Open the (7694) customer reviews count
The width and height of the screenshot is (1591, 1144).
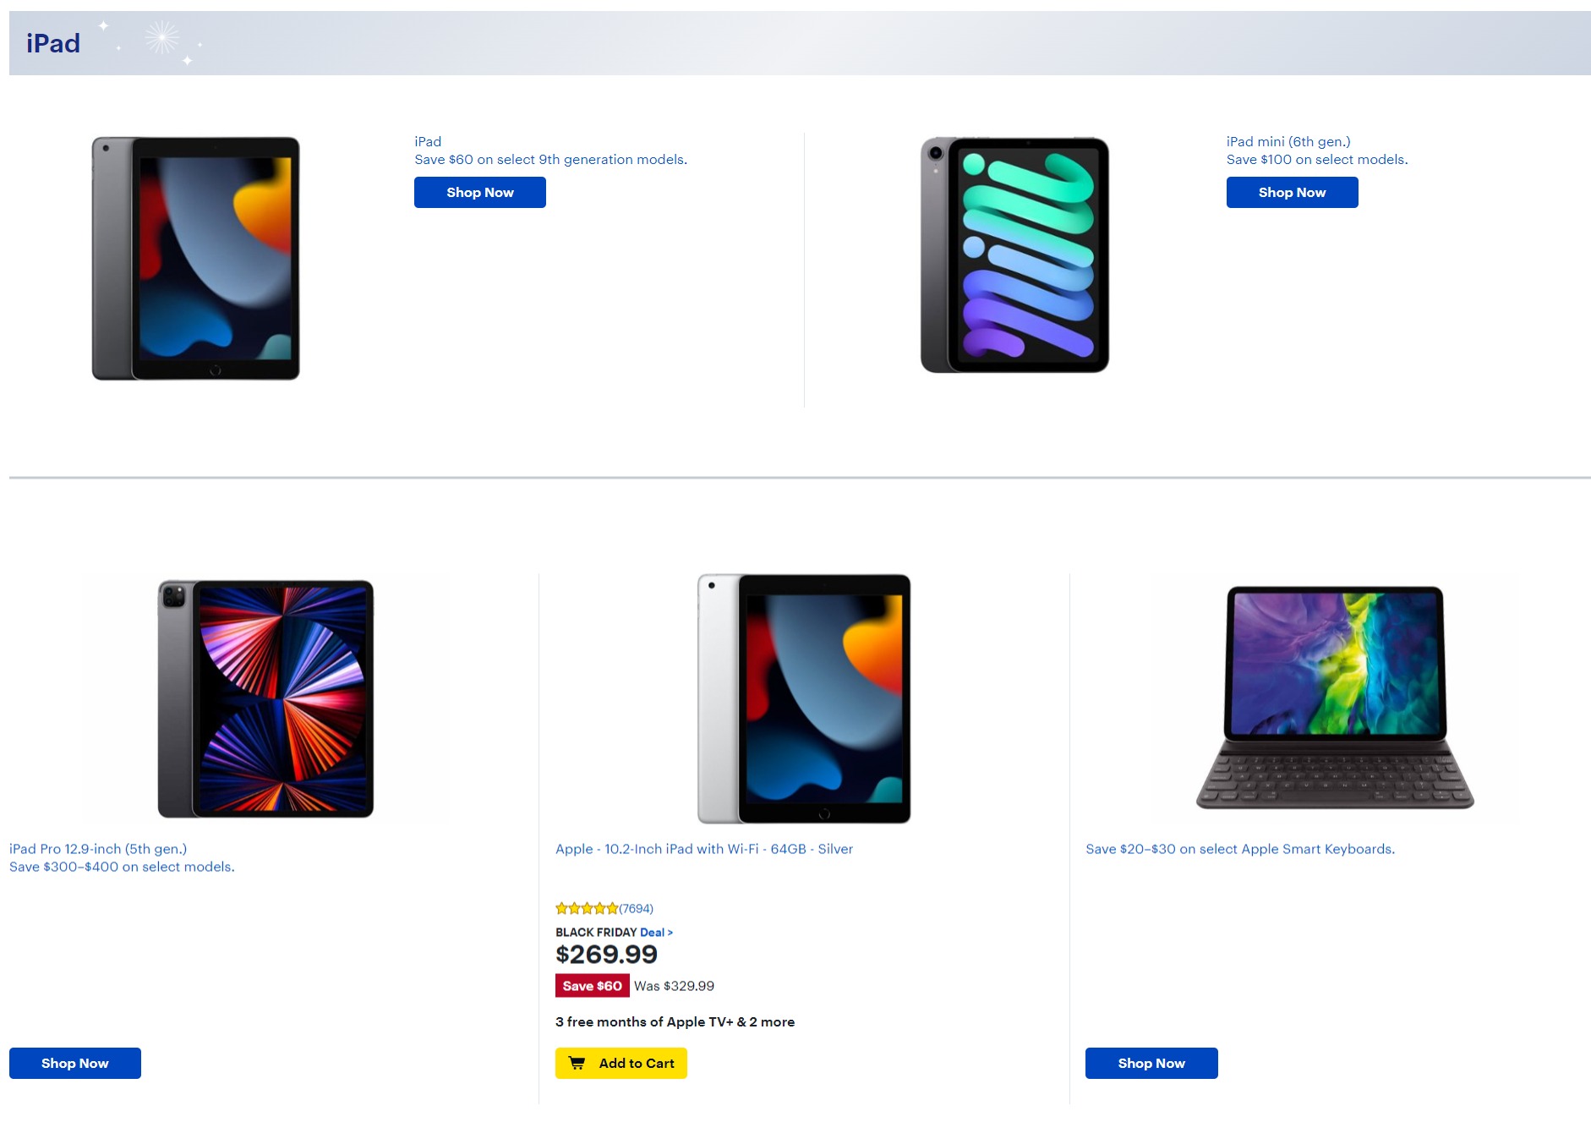[x=637, y=909]
